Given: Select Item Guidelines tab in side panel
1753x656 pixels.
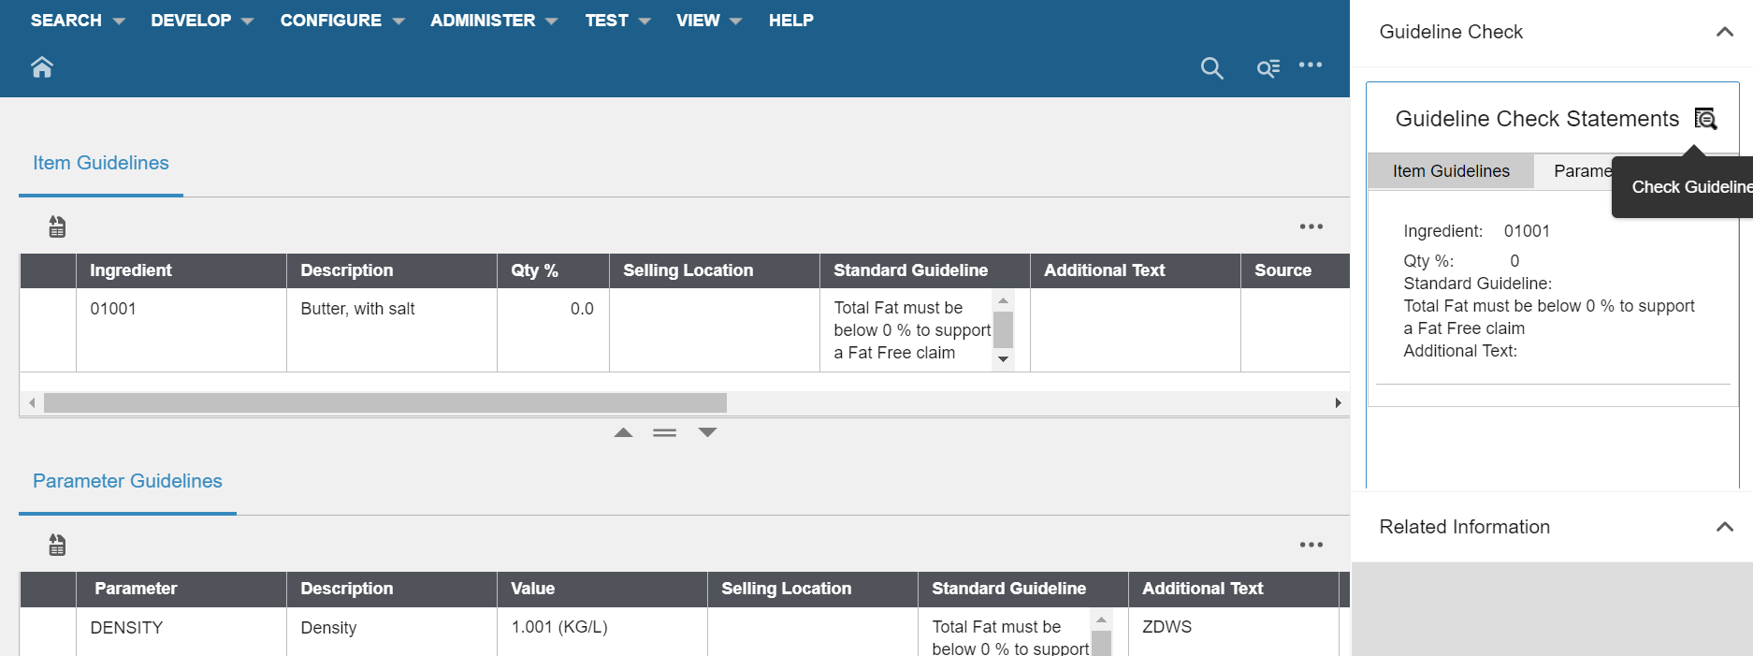Looking at the screenshot, I should coord(1451,171).
